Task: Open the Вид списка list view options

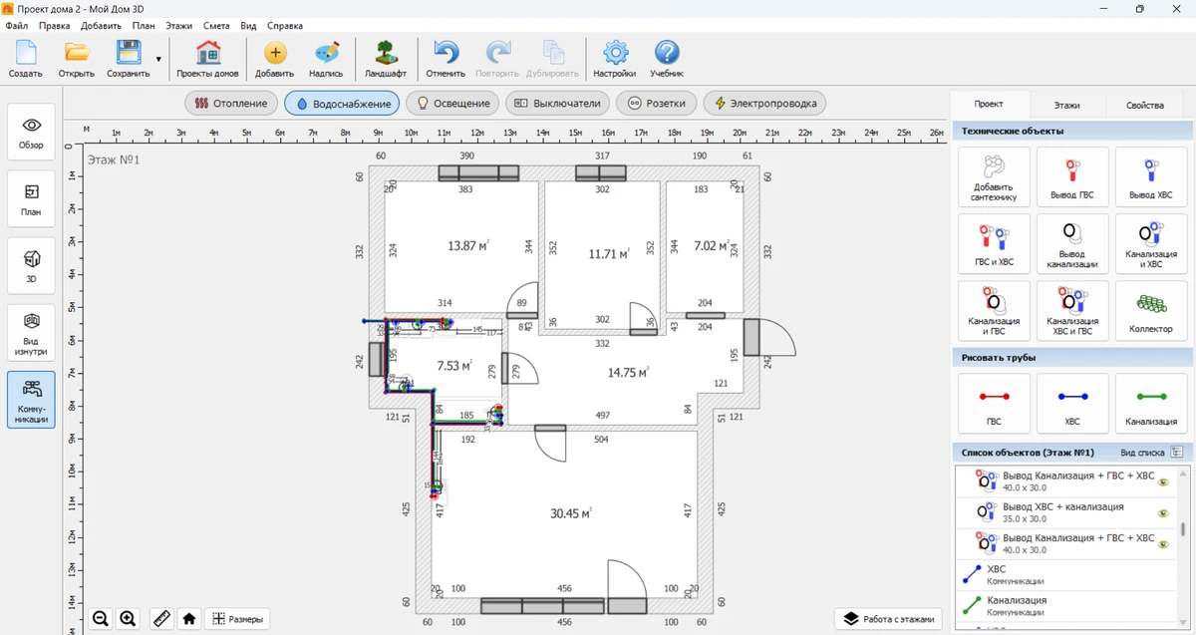Action: point(1176,452)
